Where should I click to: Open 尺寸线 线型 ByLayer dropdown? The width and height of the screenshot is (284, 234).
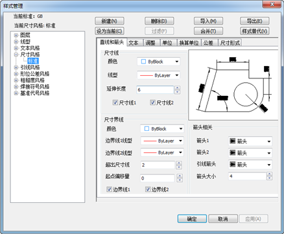159,75
